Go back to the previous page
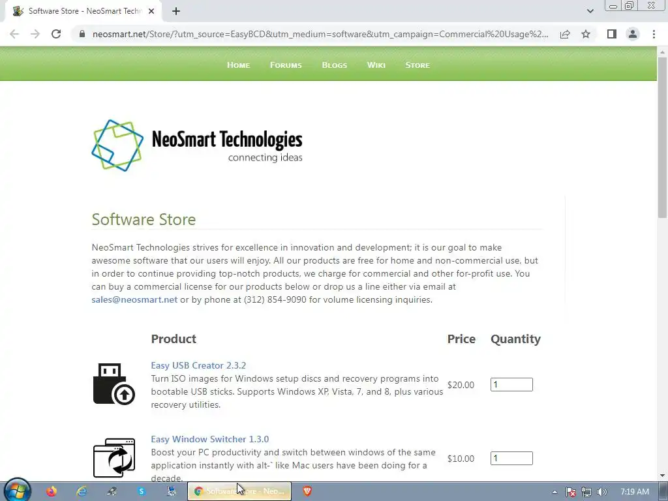 click(14, 34)
